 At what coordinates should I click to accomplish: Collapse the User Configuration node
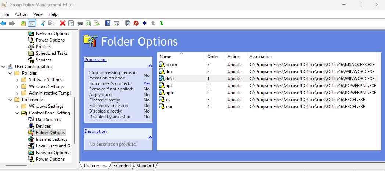(x=3, y=67)
